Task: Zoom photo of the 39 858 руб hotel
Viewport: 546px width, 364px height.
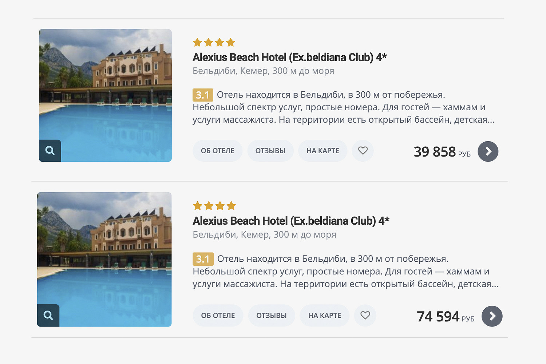Action: click(50, 150)
